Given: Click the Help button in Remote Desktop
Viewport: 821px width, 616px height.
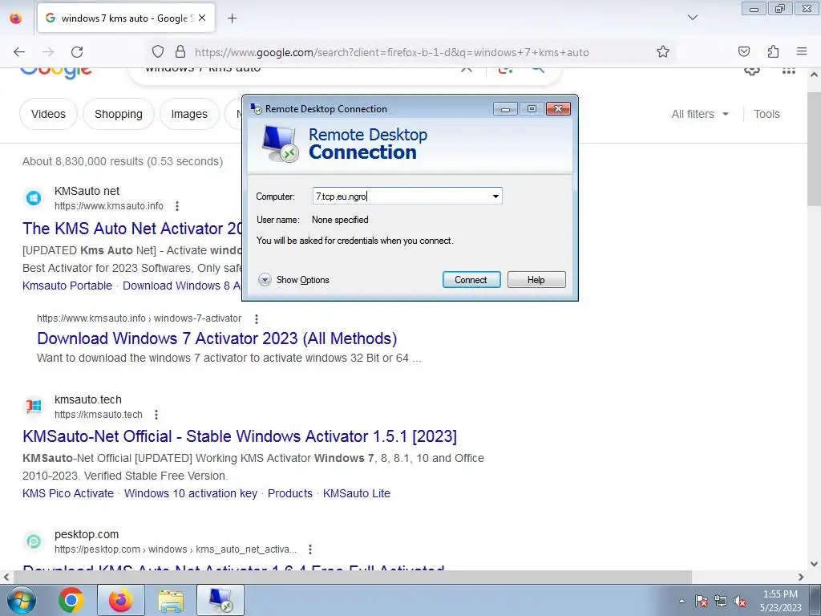Looking at the screenshot, I should tap(536, 280).
